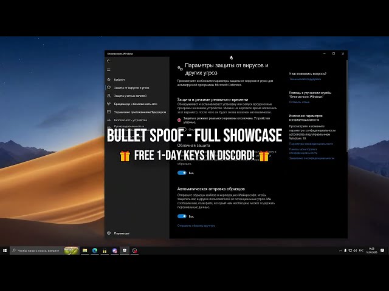Open the firewall and network antenna icon

(x=109, y=104)
